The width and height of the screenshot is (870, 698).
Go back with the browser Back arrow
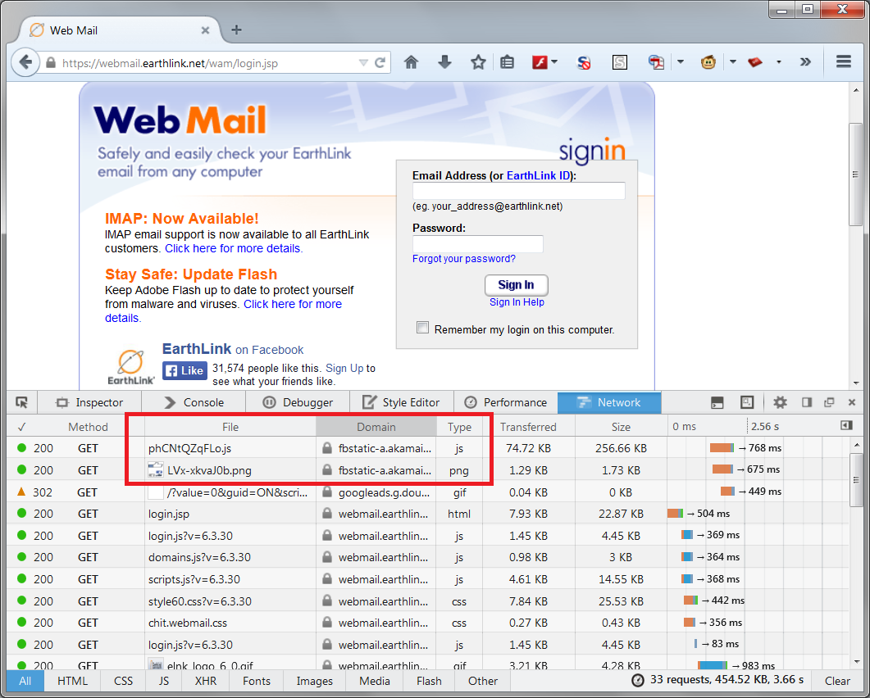[25, 61]
